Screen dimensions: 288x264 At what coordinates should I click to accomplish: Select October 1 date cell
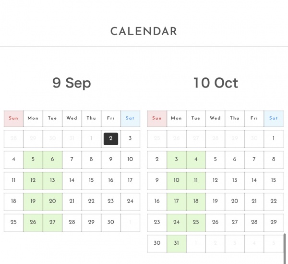click(x=274, y=138)
